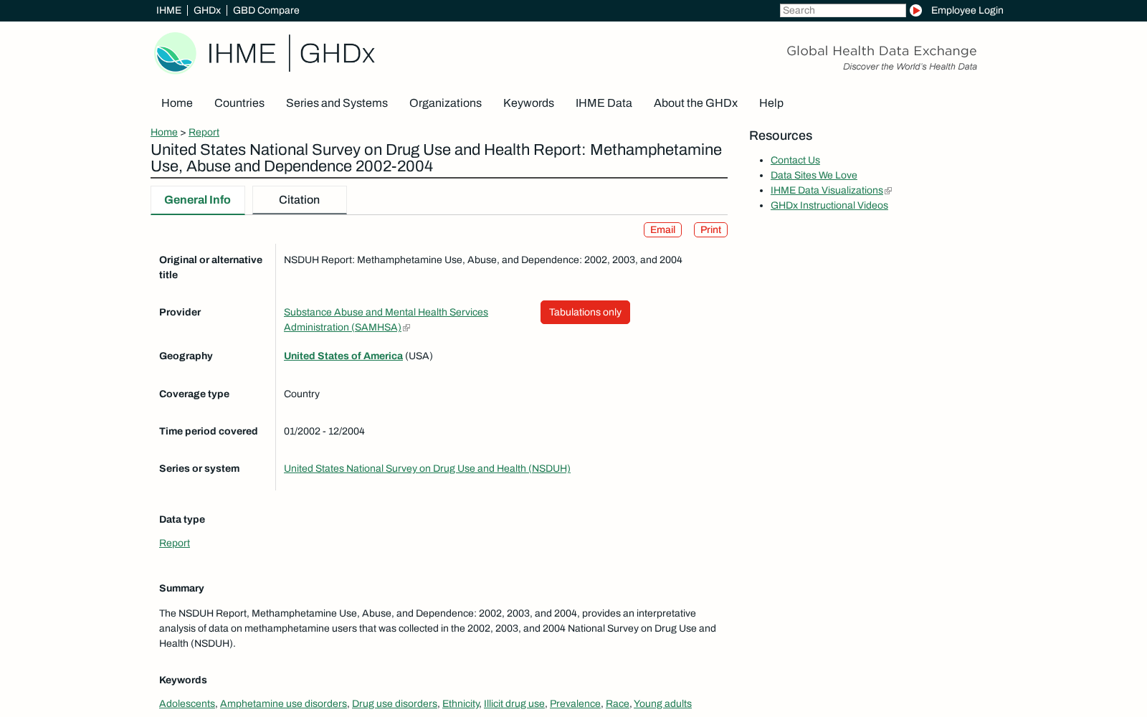Open GHDx link in top bar

click(207, 10)
